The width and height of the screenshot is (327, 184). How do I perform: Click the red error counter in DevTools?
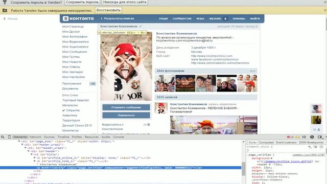coord(290,137)
